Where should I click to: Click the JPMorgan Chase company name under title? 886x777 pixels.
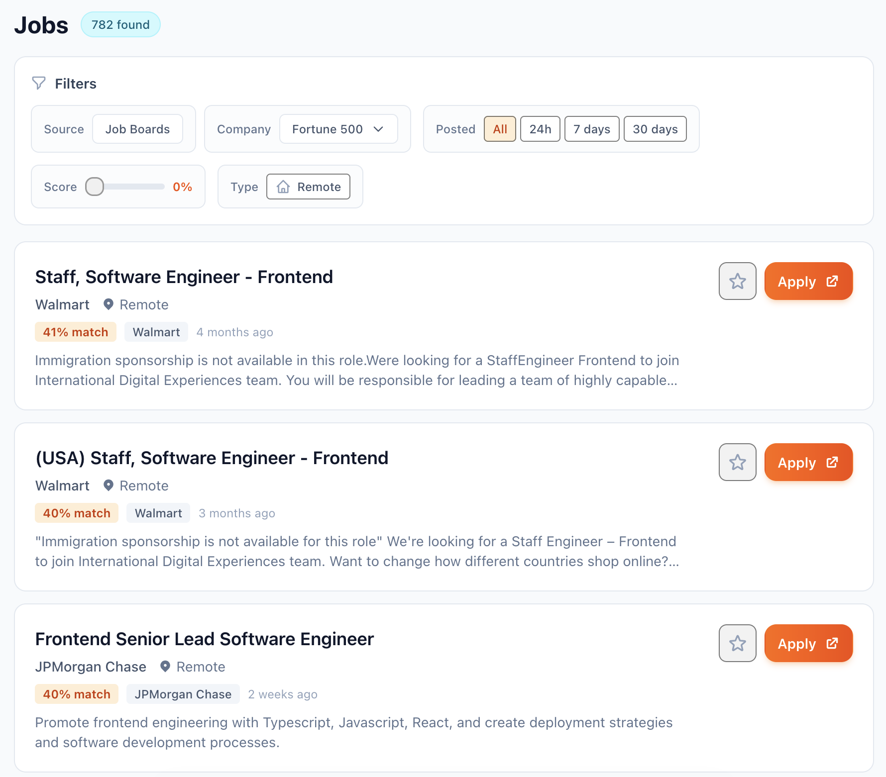[91, 667]
